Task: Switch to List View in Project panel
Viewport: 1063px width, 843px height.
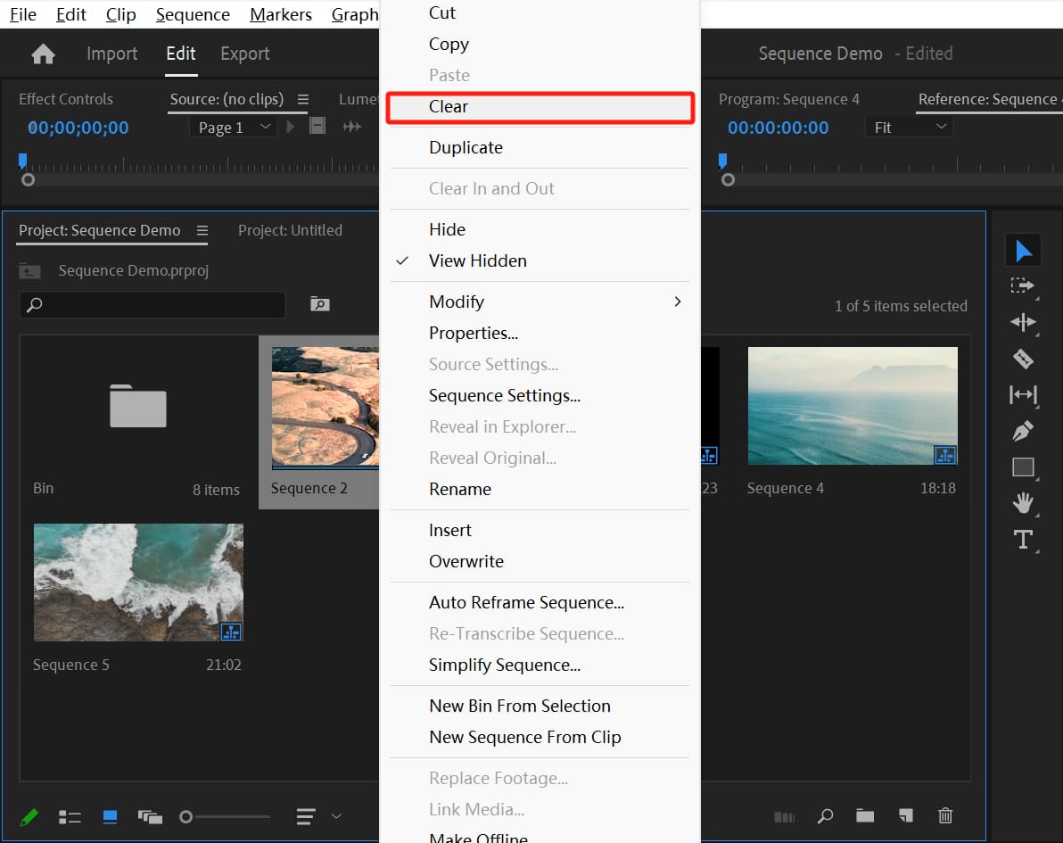Action: 70,816
